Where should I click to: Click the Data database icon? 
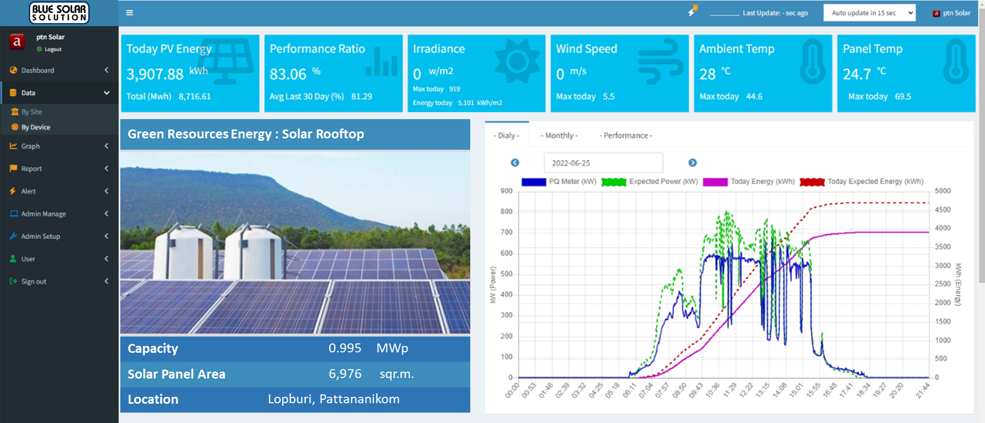click(13, 92)
